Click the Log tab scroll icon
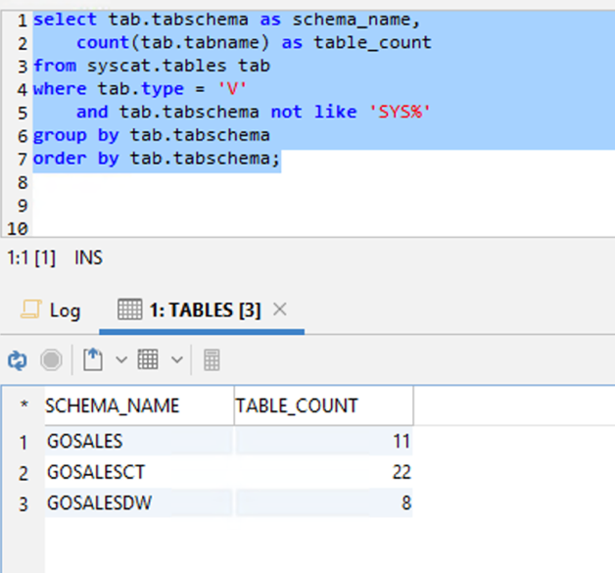The height and width of the screenshot is (573, 615). click(29, 310)
